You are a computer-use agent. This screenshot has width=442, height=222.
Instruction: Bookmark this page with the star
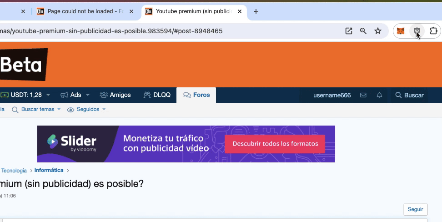(378, 31)
